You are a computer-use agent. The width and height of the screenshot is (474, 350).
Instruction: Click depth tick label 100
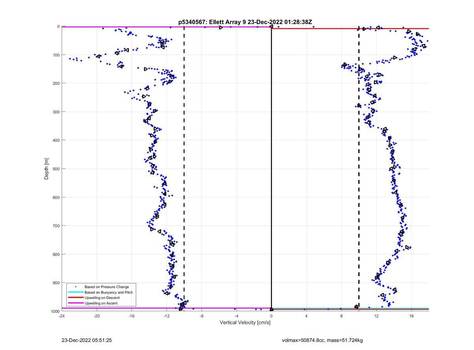tap(56, 55)
